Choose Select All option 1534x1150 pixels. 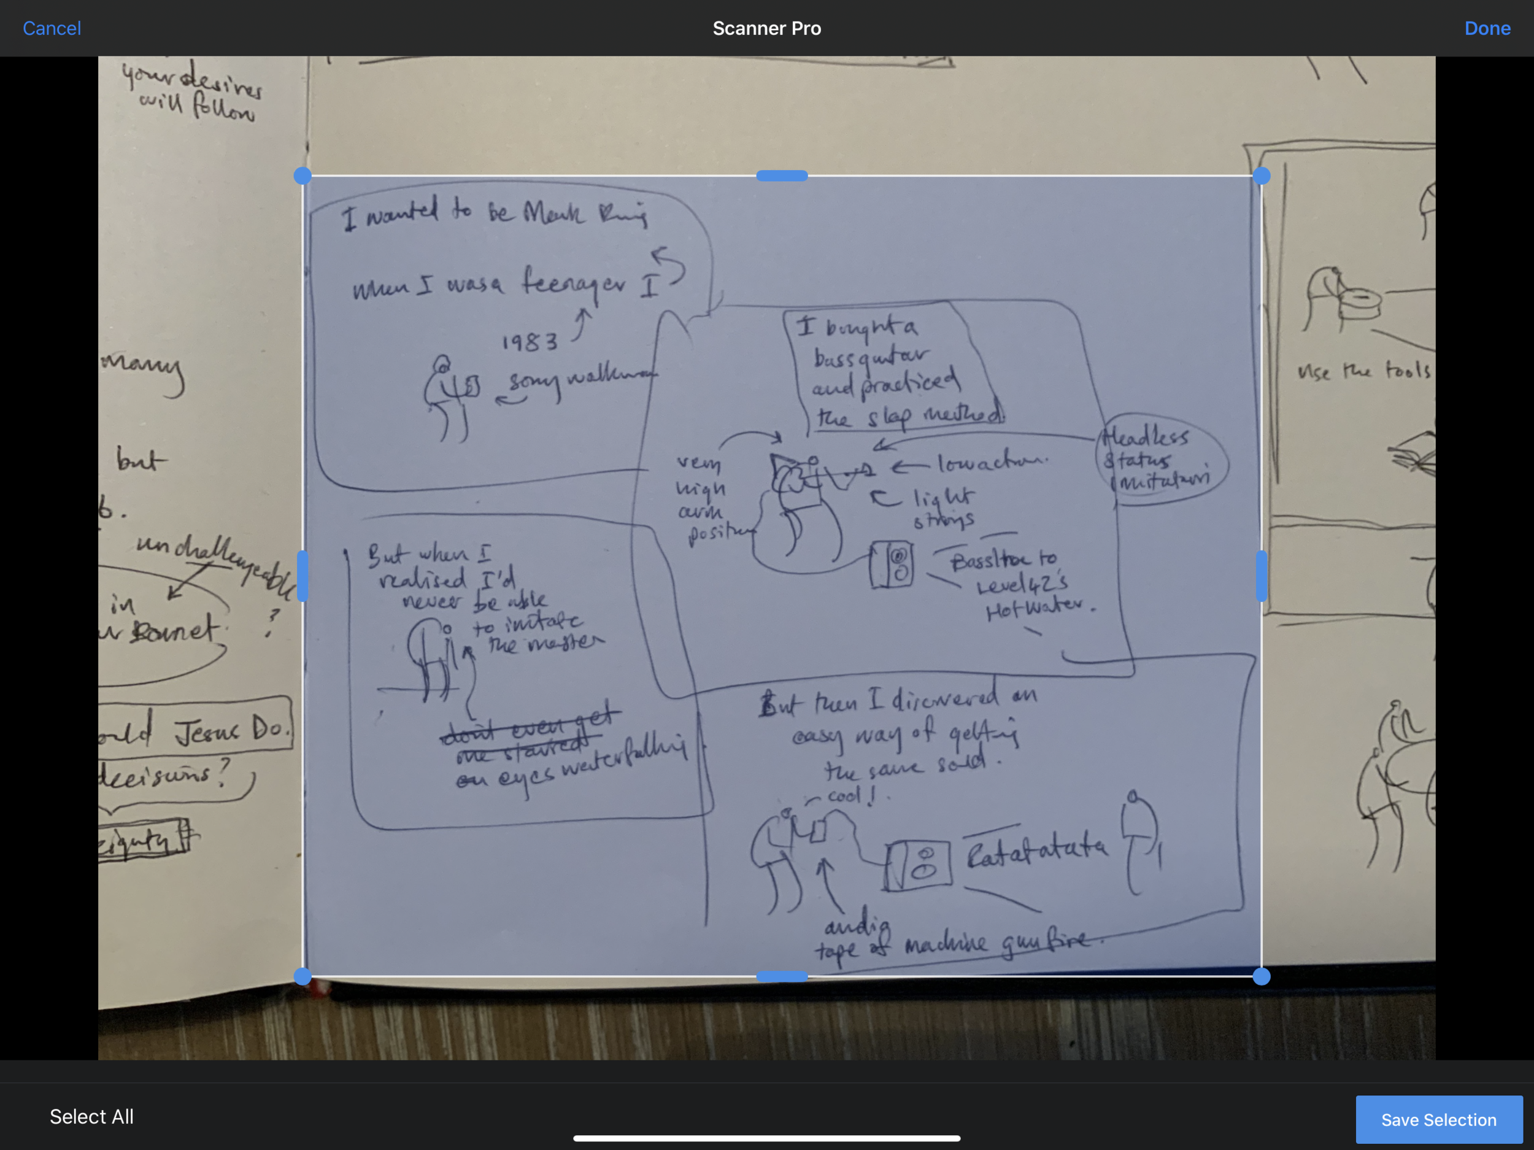pos(91,1116)
